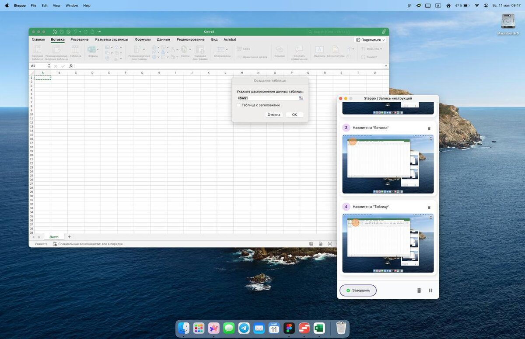525x339 pixels.
Task: Click the Символ ribbon item
Action: coord(369,57)
